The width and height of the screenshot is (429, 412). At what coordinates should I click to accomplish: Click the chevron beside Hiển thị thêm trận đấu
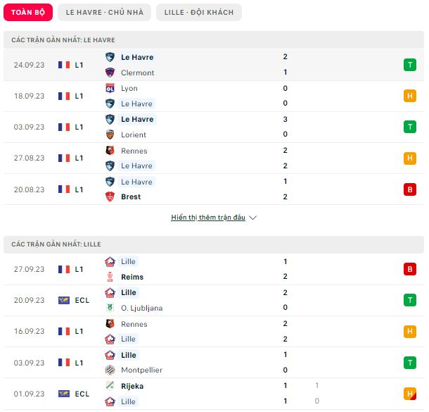(252, 218)
